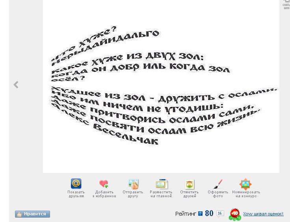
Task: Click the Отметить друзей portrait icon
Action: click(190, 184)
